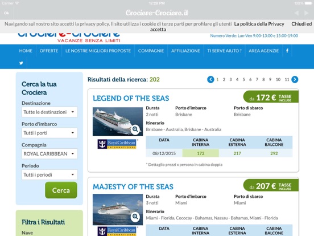The image size is (314, 236).
Task: Click the results count 202
Action: click(155, 79)
